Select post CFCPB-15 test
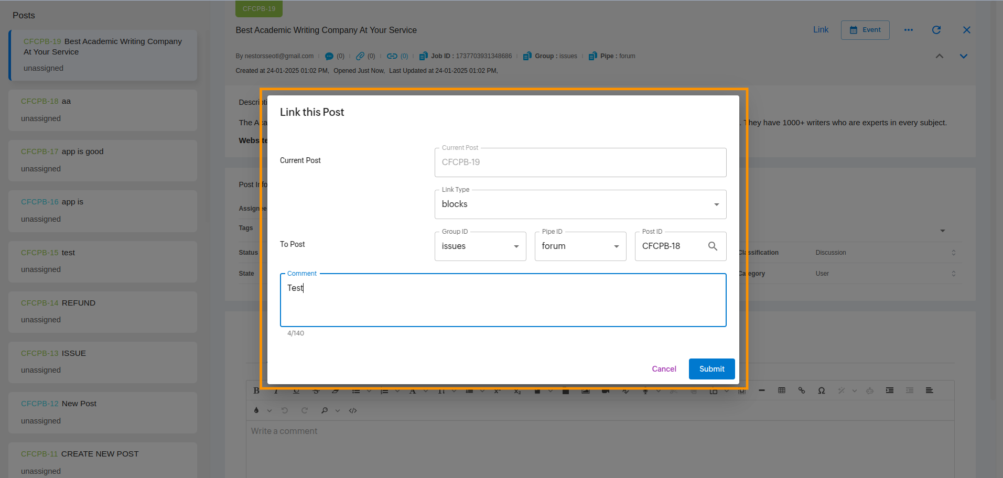 (x=103, y=262)
